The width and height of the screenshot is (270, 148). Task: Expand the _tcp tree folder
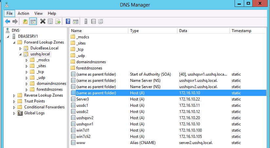tap(27, 72)
